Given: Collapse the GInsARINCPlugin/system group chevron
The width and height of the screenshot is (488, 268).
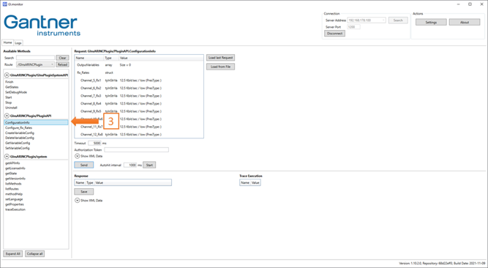Looking at the screenshot, I should [7, 157].
